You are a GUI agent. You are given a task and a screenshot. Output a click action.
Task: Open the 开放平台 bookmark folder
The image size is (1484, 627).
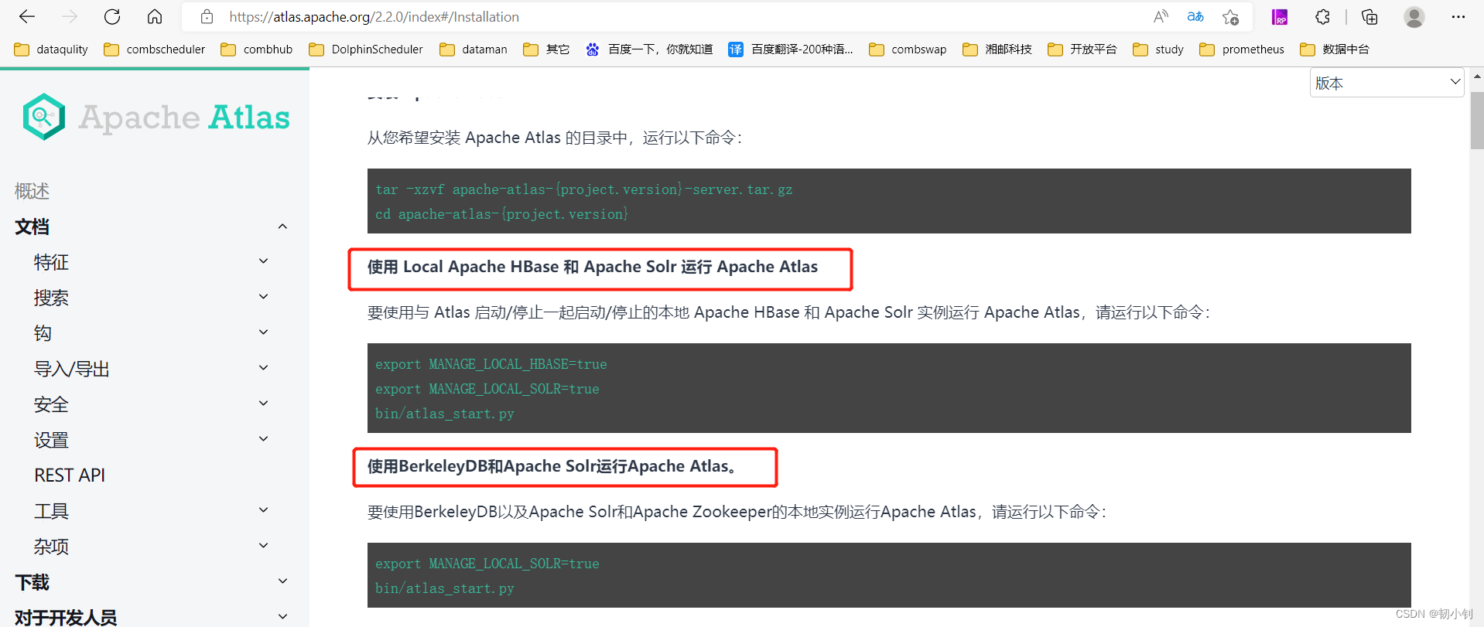click(1082, 49)
